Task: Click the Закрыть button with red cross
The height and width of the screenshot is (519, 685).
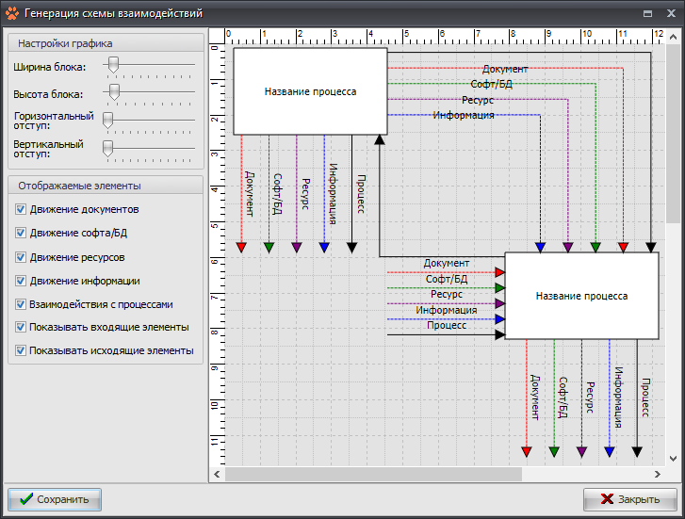Action: [629, 499]
